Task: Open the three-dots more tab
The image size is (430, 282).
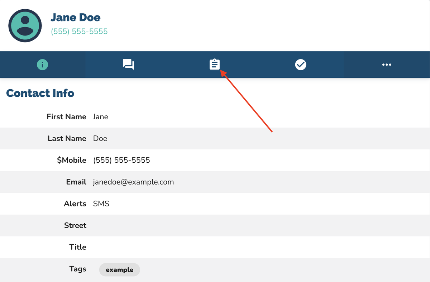Action: [x=387, y=65]
